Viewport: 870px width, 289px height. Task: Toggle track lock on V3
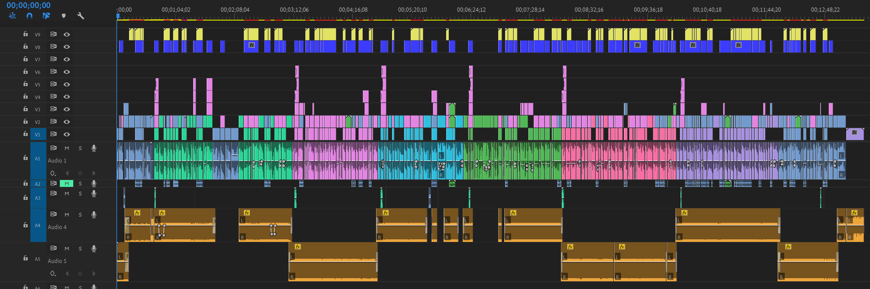tap(25, 108)
